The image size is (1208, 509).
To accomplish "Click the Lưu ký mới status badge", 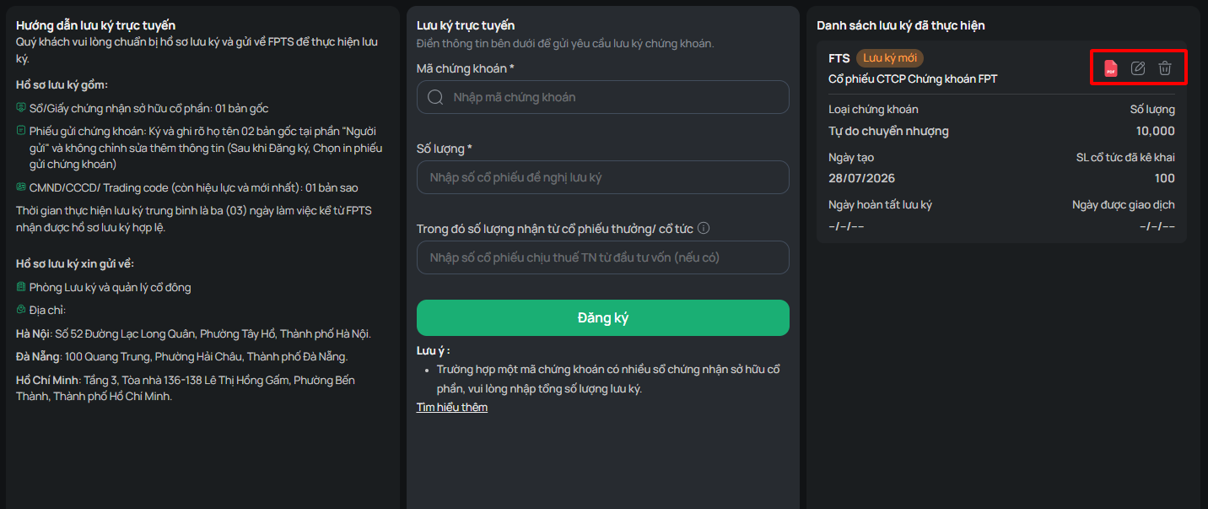I will (890, 58).
